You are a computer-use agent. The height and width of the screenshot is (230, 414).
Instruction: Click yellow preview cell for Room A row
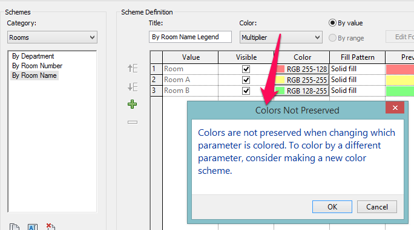[399, 80]
